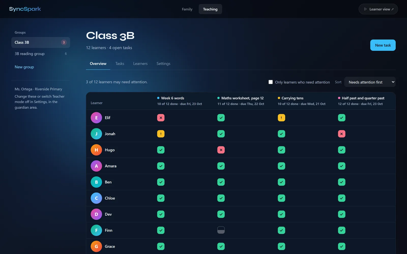This screenshot has height=254, width=407.
Task: Click Elif's missed Week 6 words status icon
Action: [161, 118]
